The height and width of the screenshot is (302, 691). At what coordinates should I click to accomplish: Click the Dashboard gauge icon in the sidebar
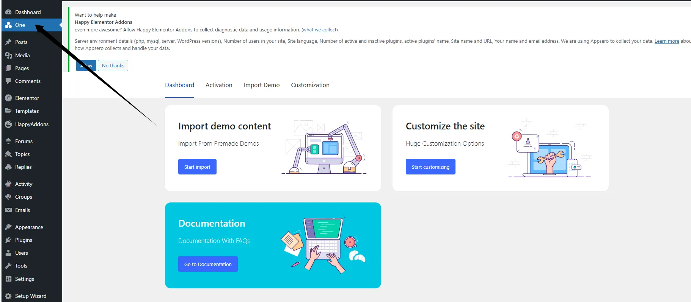[x=8, y=12]
